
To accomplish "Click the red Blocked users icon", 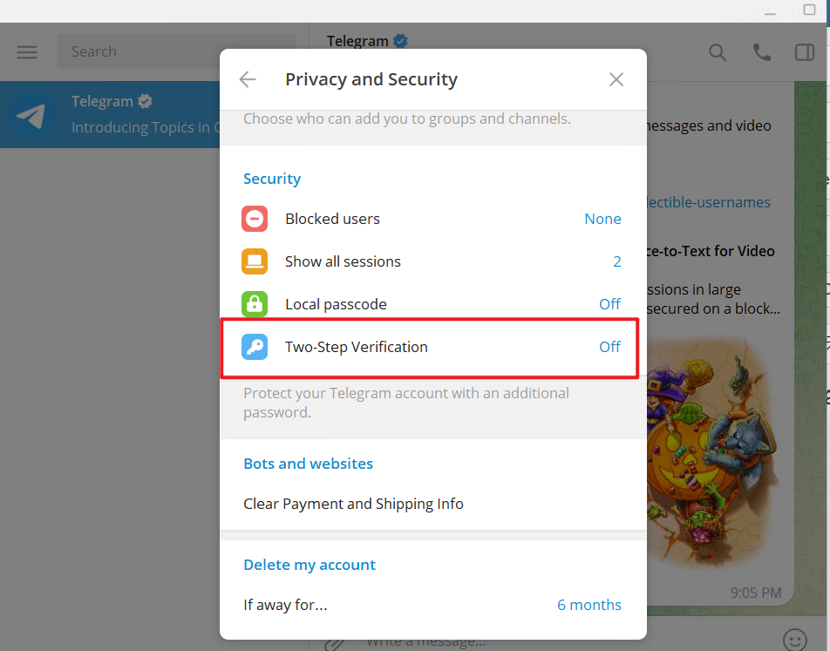I will (255, 219).
